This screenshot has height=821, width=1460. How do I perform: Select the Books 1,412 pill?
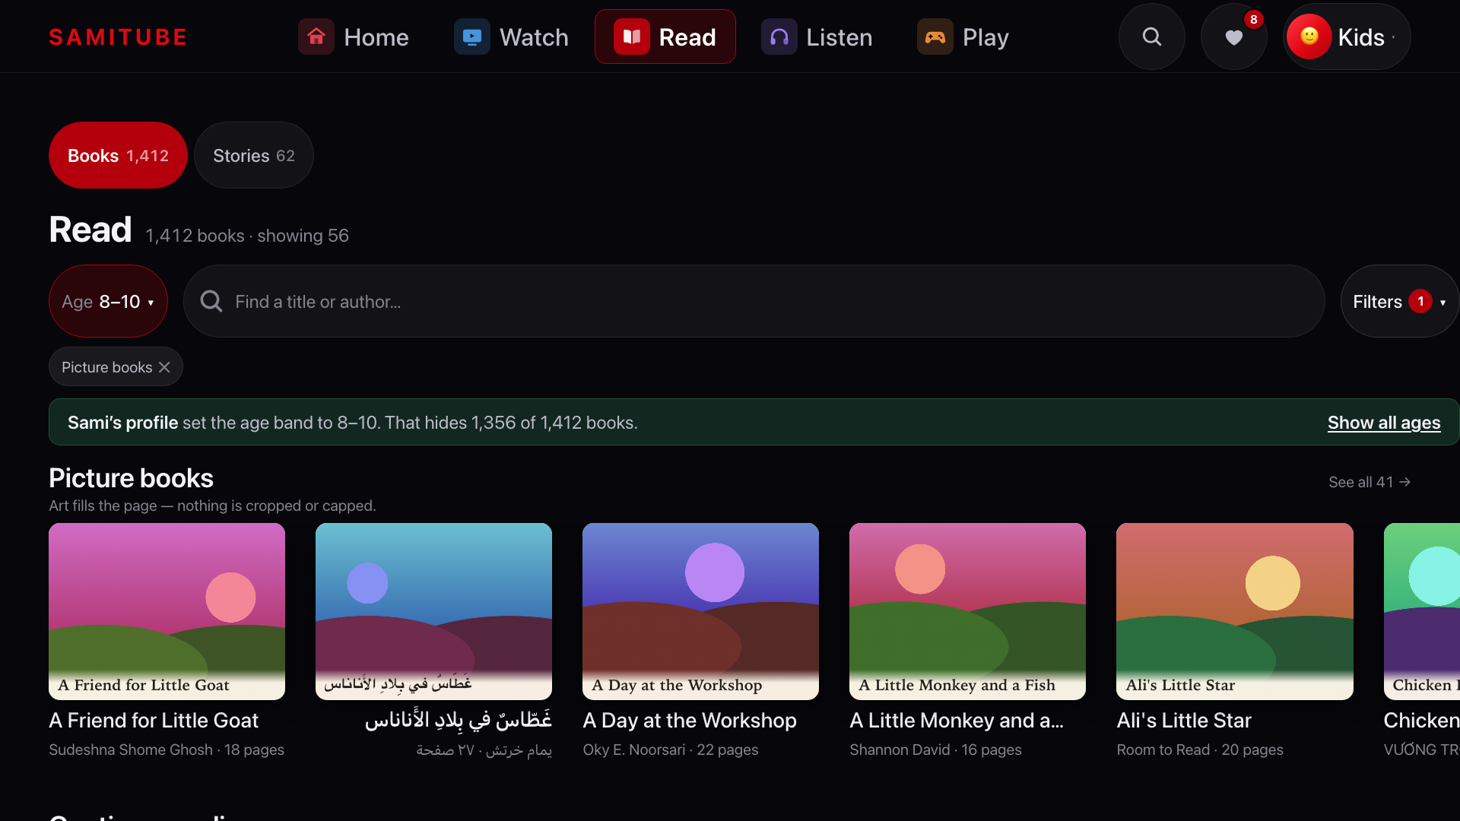pos(118,155)
